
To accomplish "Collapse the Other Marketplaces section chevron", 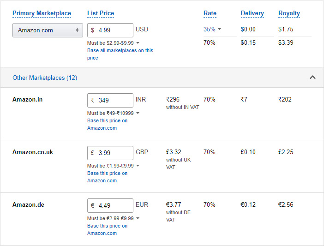I will point(312,78).
